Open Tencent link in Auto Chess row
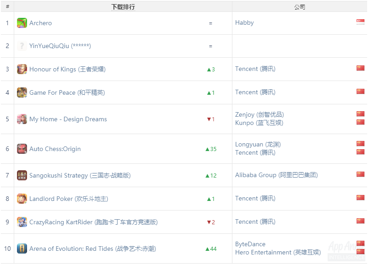 point(255,152)
